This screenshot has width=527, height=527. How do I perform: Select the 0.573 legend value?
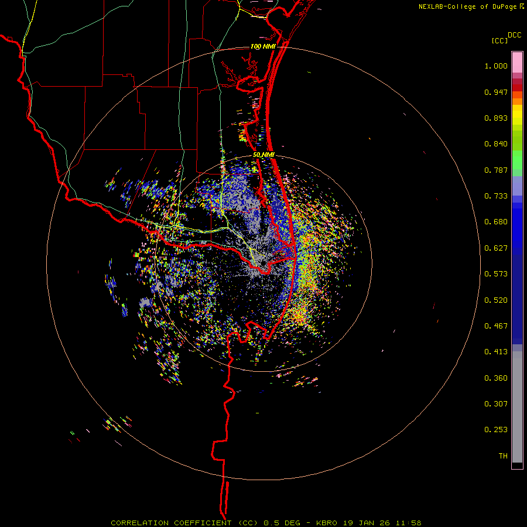tap(496, 274)
